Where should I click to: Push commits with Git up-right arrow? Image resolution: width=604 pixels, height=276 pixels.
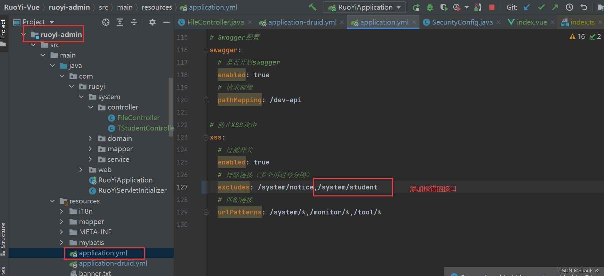click(x=555, y=7)
